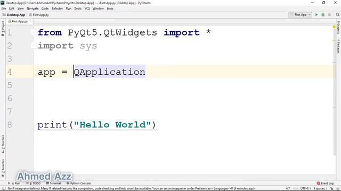Open the R Packages side panel
The width and height of the screenshot is (341, 191).
pos(338,46)
